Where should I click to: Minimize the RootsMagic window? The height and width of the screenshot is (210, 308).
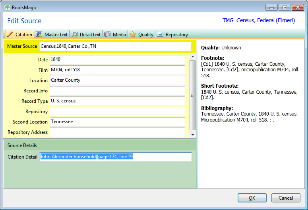tap(272, 8)
